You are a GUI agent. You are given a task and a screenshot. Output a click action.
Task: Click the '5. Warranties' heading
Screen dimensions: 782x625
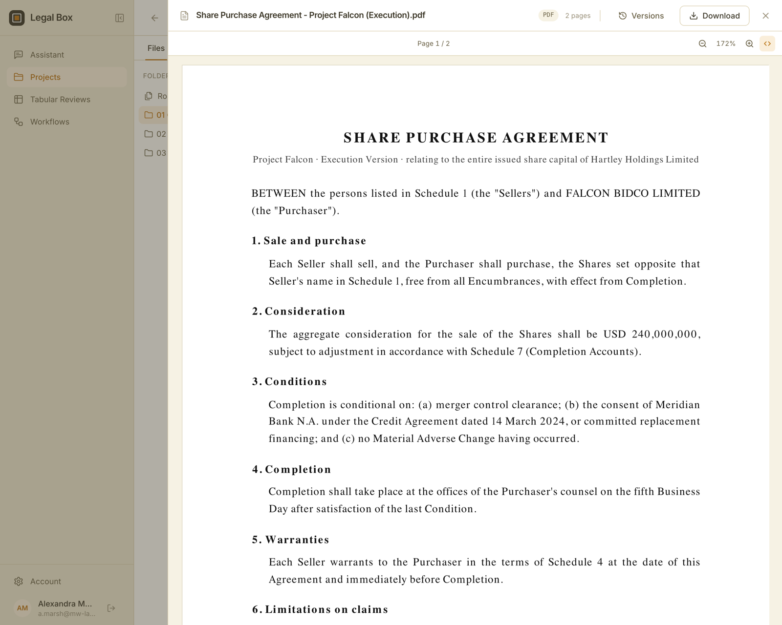point(290,540)
